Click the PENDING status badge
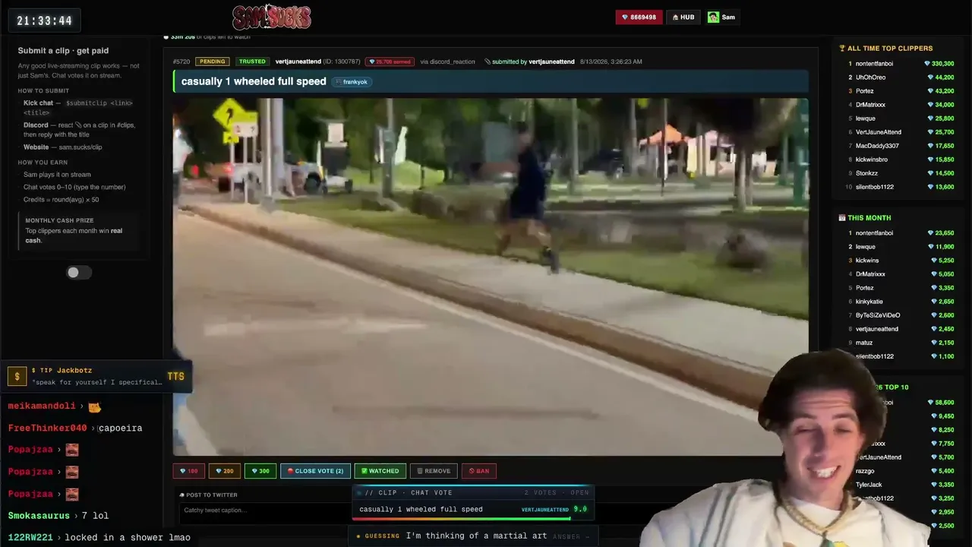972x547 pixels. point(213,62)
